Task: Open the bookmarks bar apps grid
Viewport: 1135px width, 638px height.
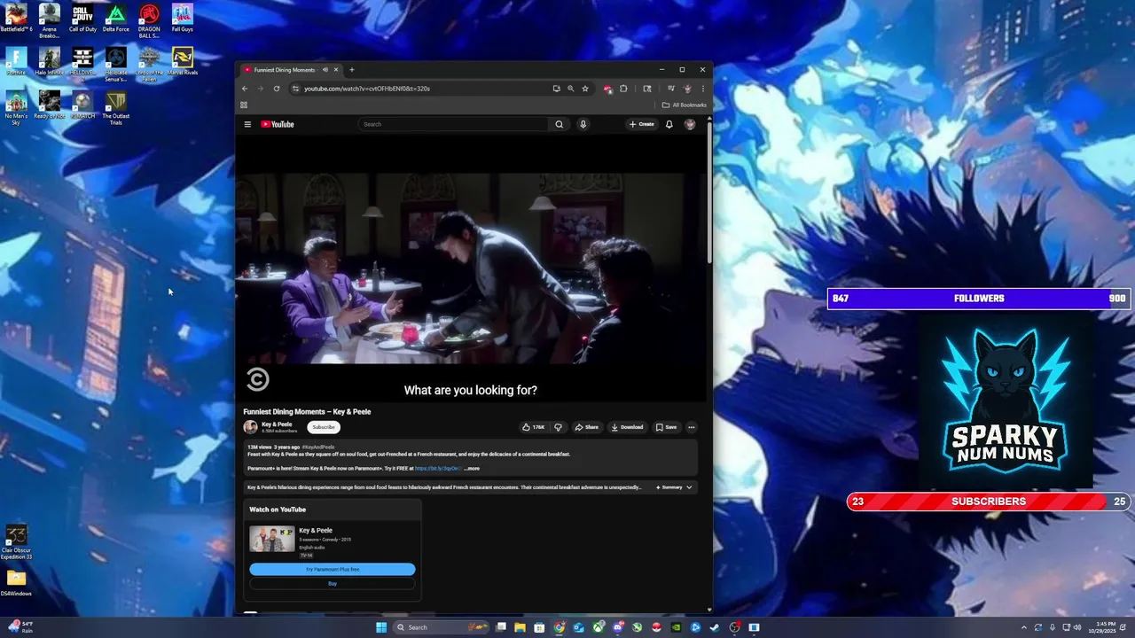Action: (x=244, y=105)
